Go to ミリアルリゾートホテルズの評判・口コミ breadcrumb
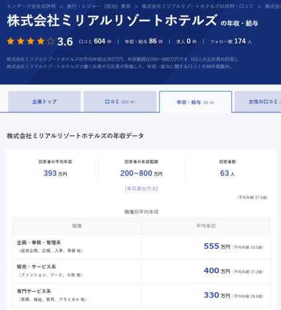Image resolution: width=281 pixels, height=310 pixels. tap(197, 6)
